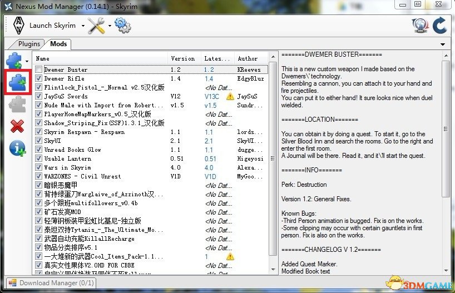This screenshot has width=455, height=293.
Task: Click the blue refresh arrow icon
Action: (x=439, y=25)
